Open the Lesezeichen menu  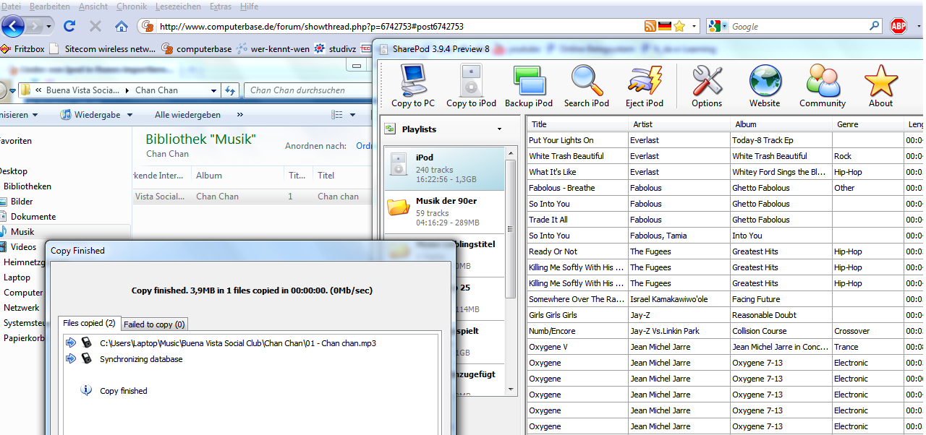(x=179, y=6)
